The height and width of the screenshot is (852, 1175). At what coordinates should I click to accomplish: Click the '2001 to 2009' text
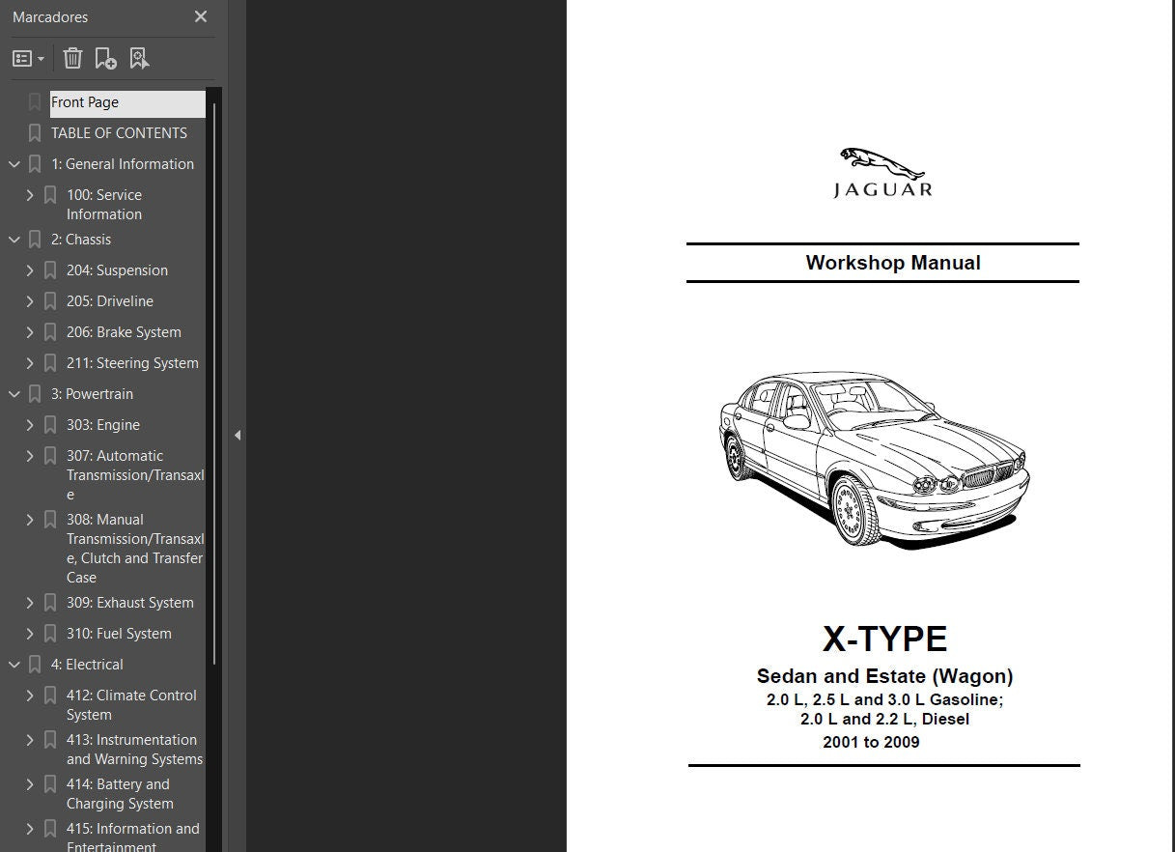tap(871, 743)
